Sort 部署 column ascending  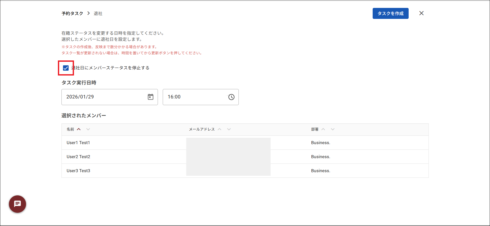(323, 129)
